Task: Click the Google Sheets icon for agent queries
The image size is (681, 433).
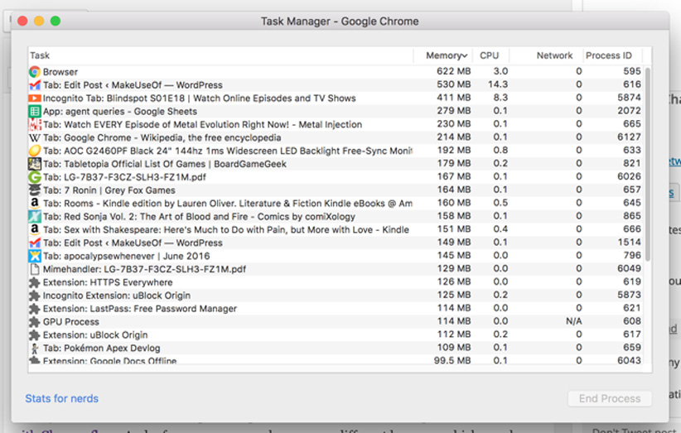Action: [x=34, y=112]
